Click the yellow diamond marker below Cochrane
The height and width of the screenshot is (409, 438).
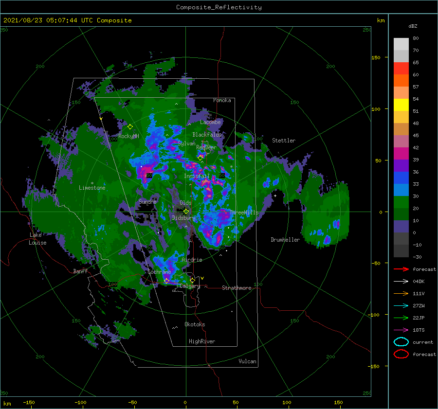tap(166, 281)
